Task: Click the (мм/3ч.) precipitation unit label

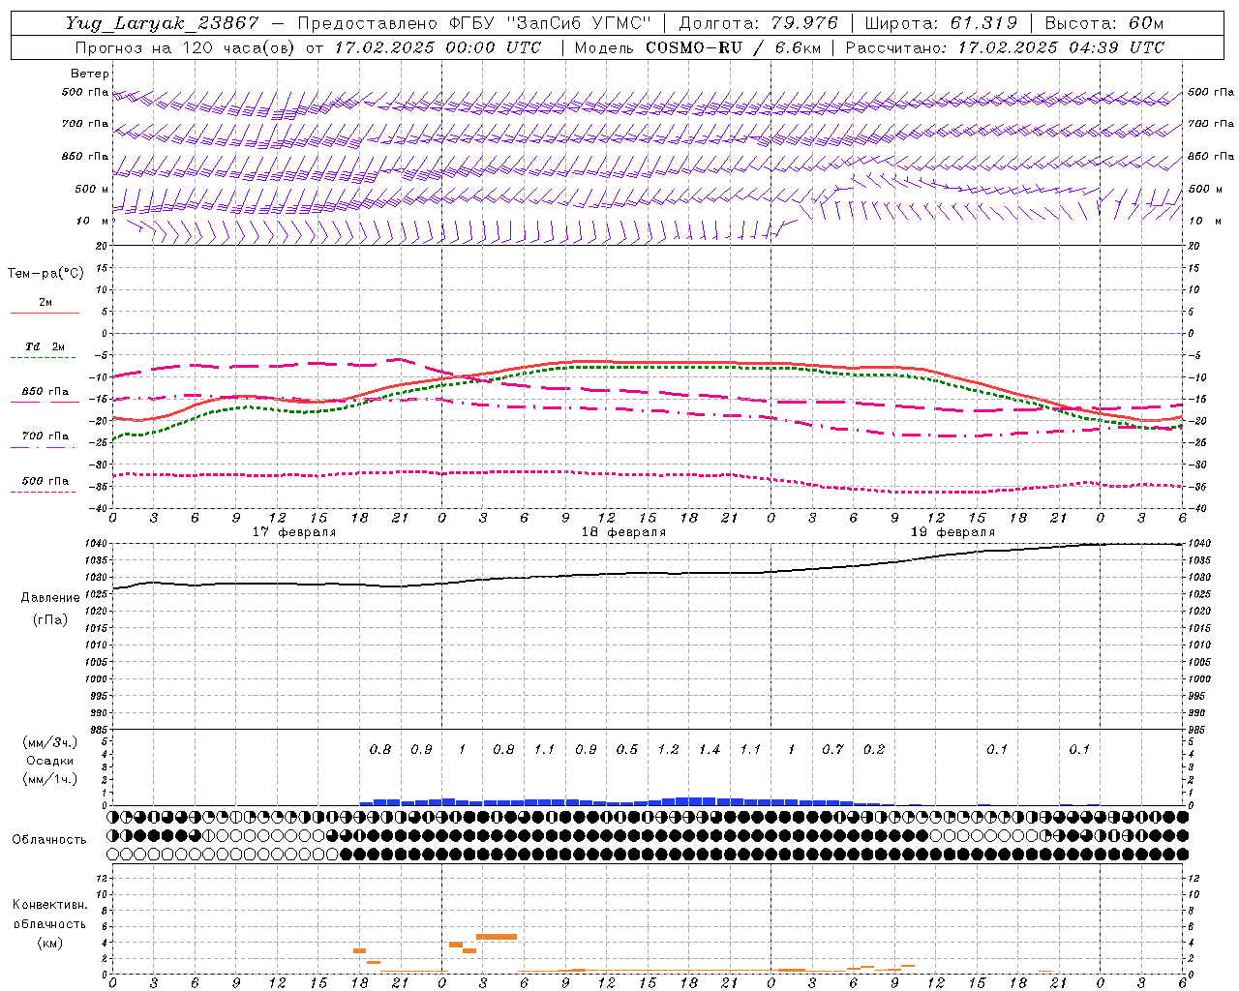Action: (x=50, y=742)
